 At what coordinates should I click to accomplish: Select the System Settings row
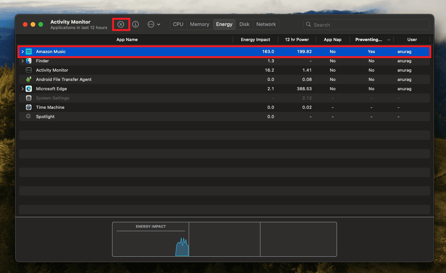click(225, 98)
